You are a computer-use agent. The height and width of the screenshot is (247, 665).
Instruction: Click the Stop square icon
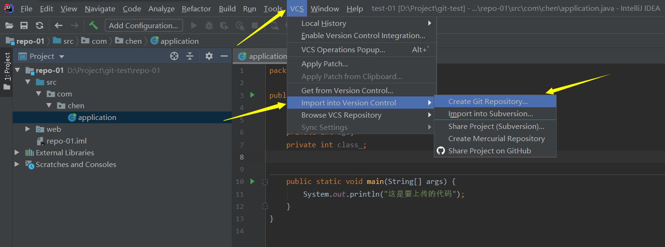(255, 25)
